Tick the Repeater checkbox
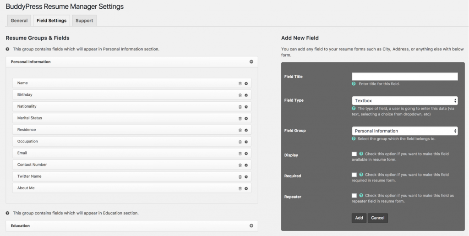This screenshot has height=236, width=469. click(354, 196)
